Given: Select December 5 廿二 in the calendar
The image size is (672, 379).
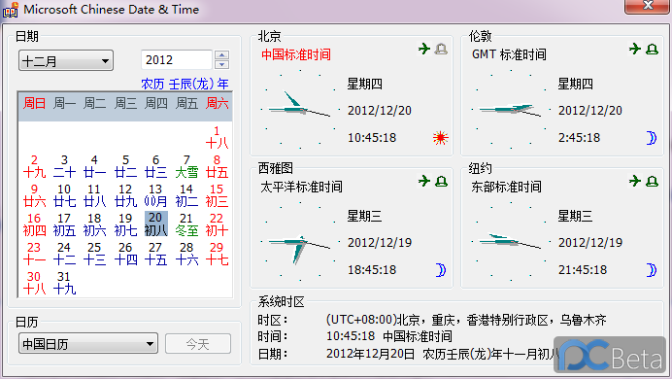Looking at the screenshot, I should [125, 166].
